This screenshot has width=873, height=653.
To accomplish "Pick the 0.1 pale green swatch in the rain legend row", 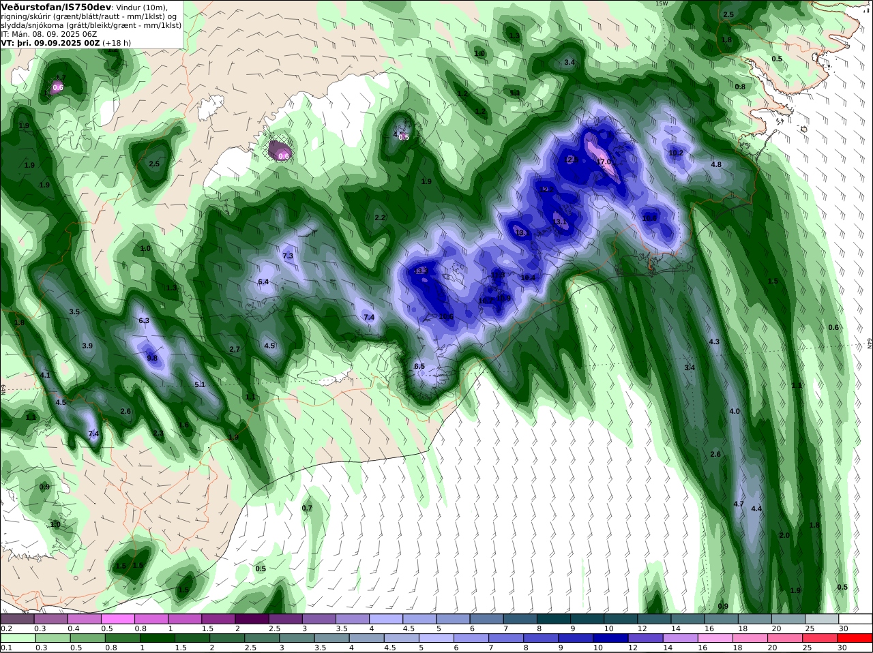I will pos(17,638).
